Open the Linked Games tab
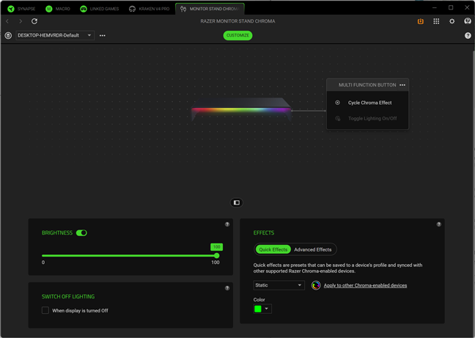This screenshot has height=338, width=475. 99,9
